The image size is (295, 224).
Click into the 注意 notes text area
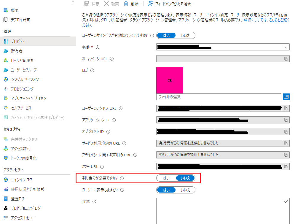click(222, 211)
